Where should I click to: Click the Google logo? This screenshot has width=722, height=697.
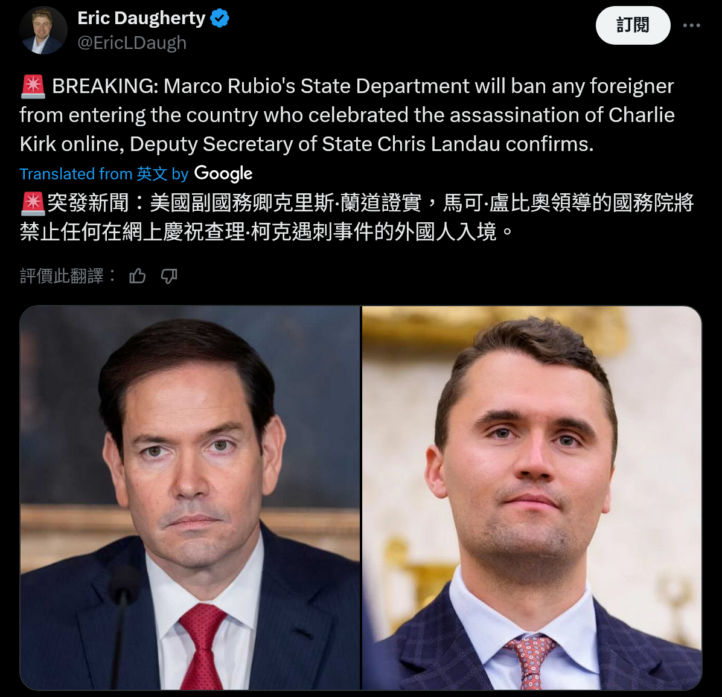[223, 174]
